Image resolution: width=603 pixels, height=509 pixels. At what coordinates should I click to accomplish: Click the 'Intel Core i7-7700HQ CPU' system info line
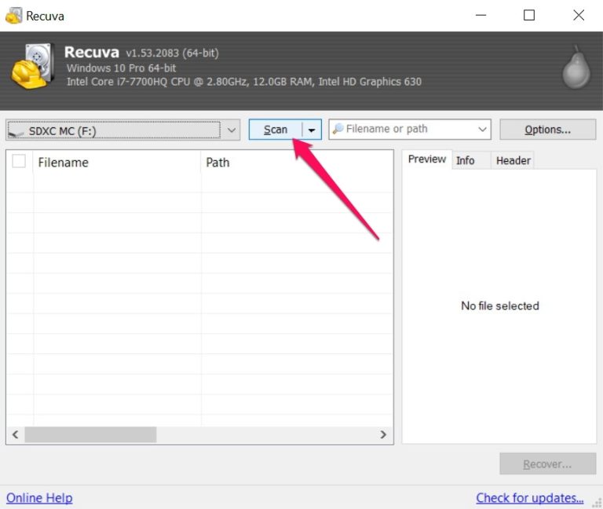click(244, 82)
